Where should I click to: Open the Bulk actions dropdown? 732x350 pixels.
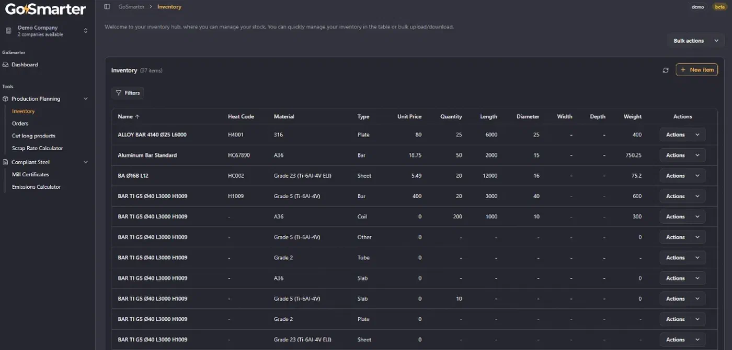point(696,41)
